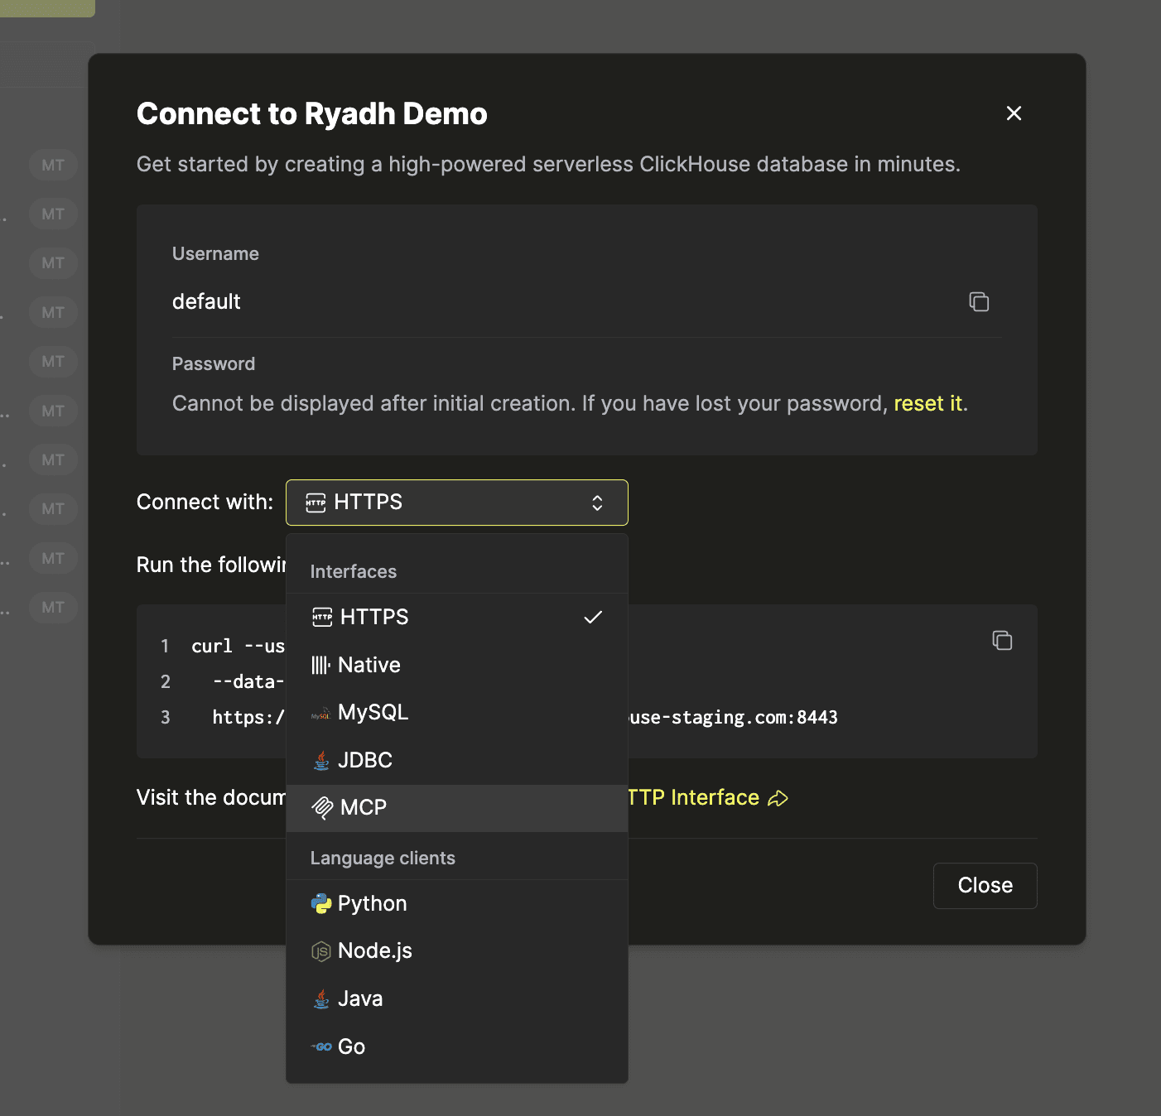This screenshot has height=1116, width=1161.
Task: Click the curl command code line
Action: click(237, 646)
